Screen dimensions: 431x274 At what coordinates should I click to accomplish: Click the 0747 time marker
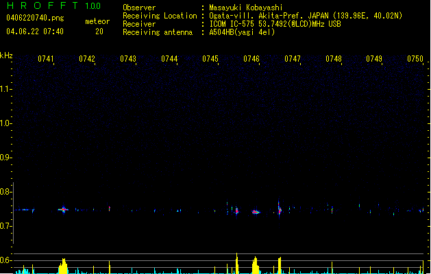(293, 59)
